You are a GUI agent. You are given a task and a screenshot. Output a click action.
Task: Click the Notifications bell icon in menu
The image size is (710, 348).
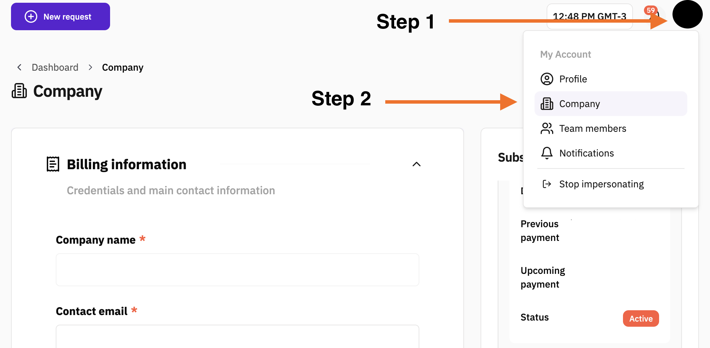coord(547,153)
